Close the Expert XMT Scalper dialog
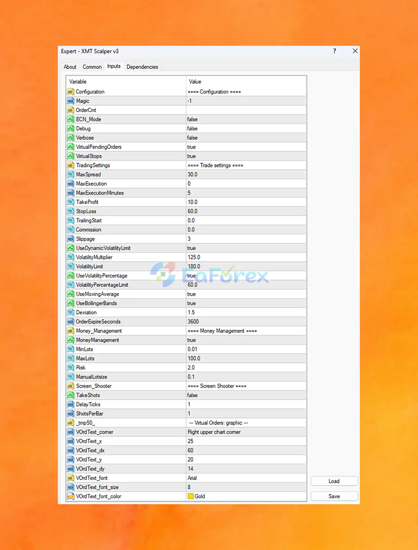 (x=355, y=51)
